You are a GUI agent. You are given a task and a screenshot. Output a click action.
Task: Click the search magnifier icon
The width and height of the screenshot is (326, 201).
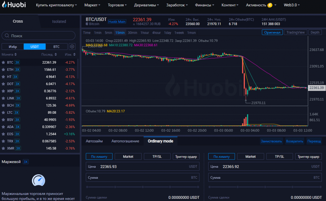tap(7, 36)
